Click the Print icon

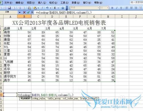pos(19,8)
